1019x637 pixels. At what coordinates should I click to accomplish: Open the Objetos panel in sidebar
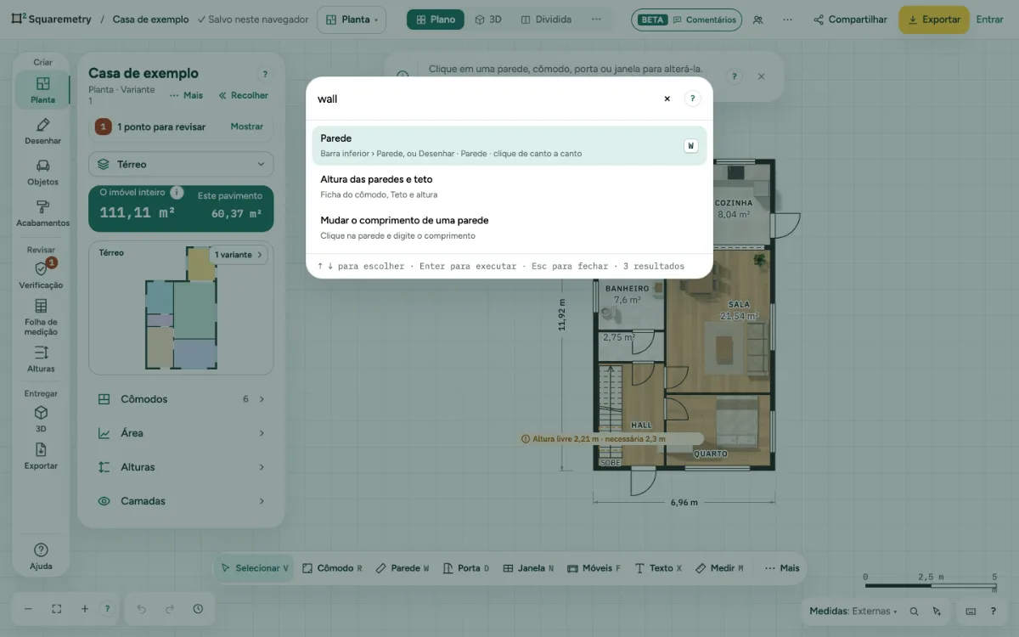click(x=42, y=172)
